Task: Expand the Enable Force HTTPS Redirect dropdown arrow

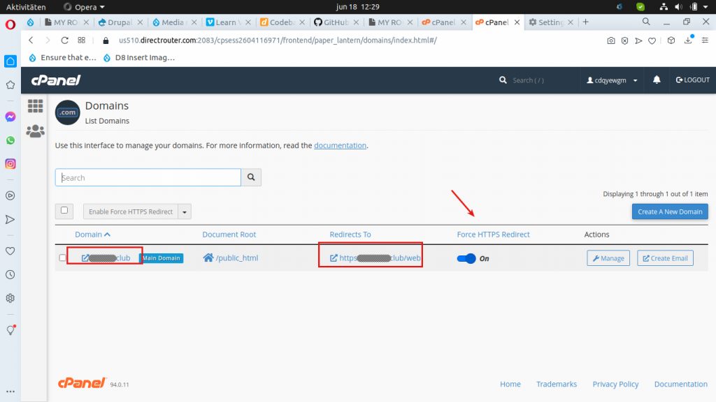Action: (x=185, y=211)
